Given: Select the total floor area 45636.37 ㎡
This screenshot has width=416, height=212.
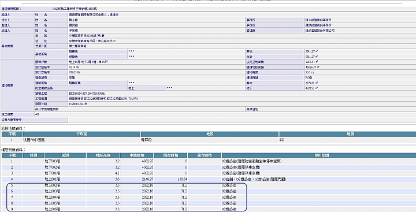Looking at the screenshot, I should pyautogui.click(x=313, y=67).
